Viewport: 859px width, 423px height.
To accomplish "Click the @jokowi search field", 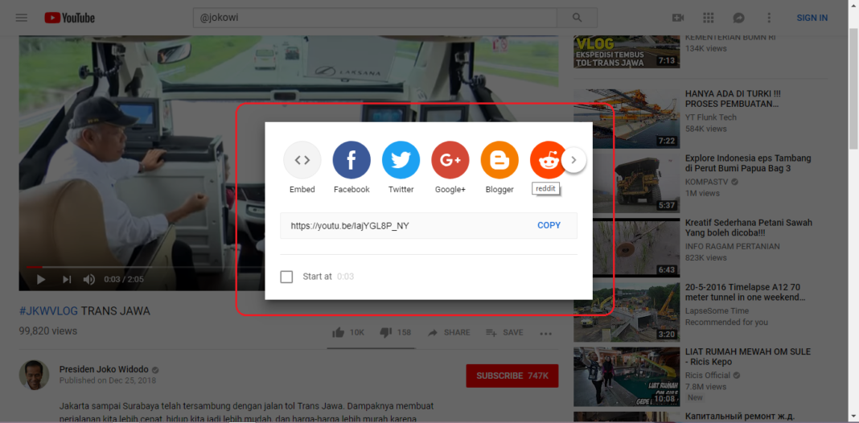I will (375, 18).
